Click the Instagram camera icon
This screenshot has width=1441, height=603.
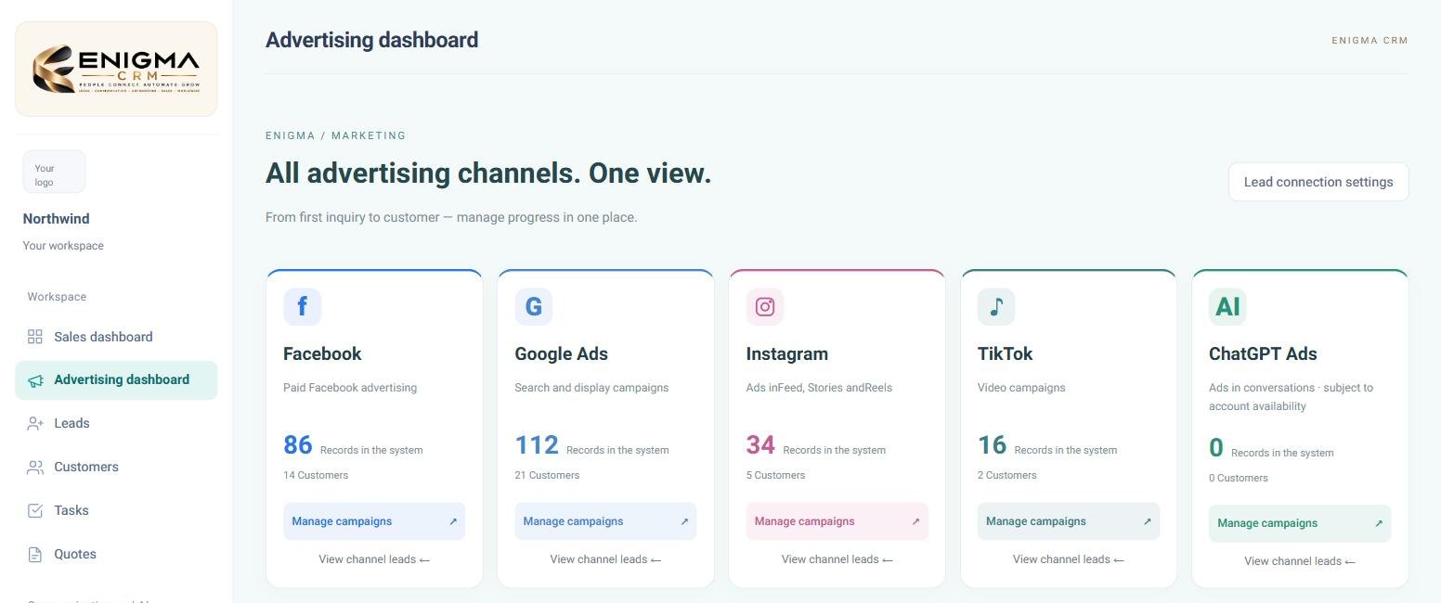coord(765,306)
